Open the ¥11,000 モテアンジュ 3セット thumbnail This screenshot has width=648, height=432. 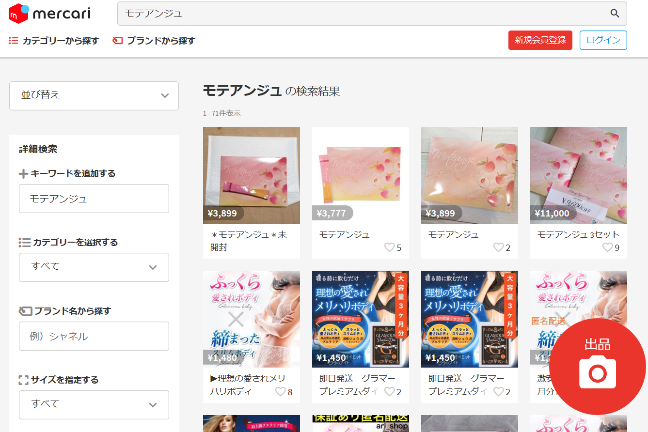pyautogui.click(x=579, y=175)
